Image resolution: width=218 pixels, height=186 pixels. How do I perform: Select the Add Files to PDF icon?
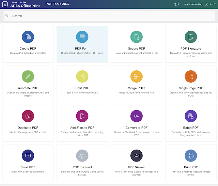click(82, 116)
